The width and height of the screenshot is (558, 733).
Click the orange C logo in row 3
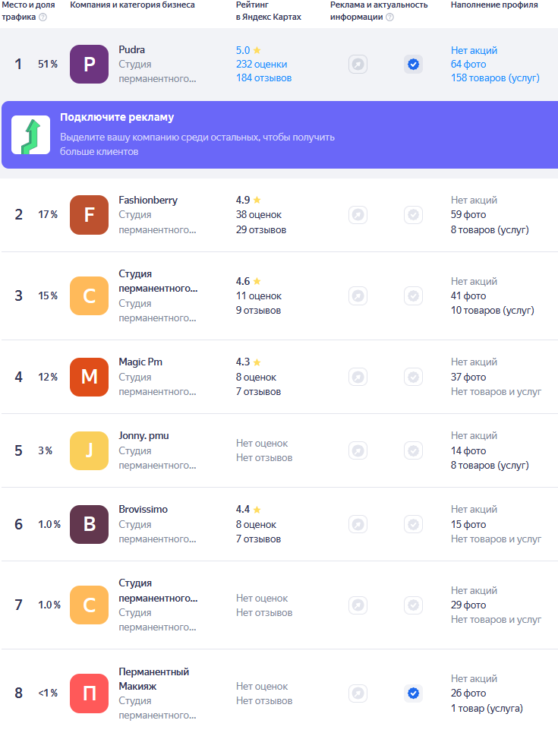pyautogui.click(x=90, y=296)
